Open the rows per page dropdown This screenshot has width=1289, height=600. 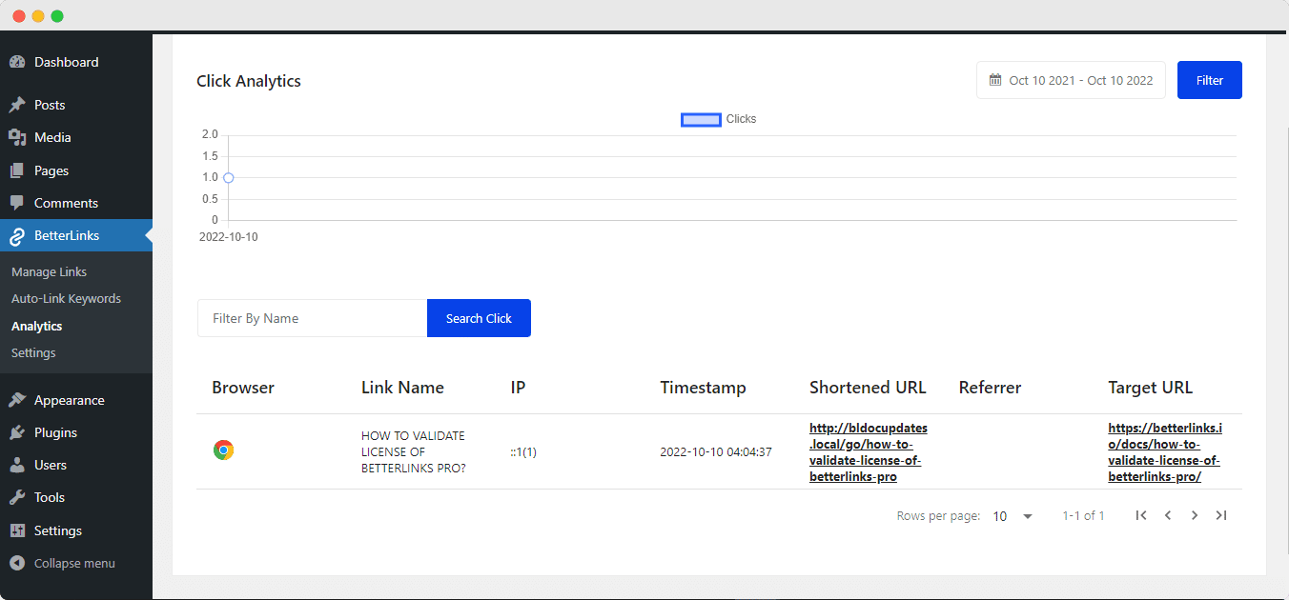(1013, 516)
